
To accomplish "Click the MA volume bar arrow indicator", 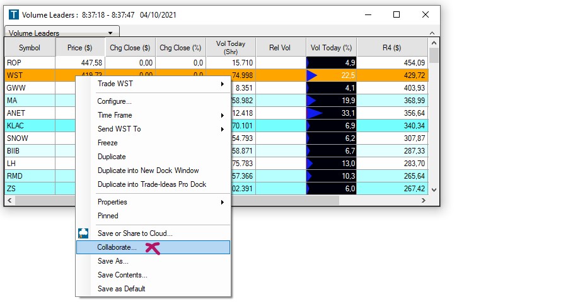I will pyautogui.click(x=312, y=101).
